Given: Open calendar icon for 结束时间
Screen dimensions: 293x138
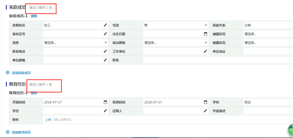Looking at the screenshot, I should 205,102.
